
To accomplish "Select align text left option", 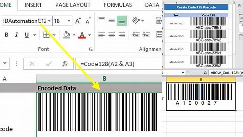I will (102, 35).
